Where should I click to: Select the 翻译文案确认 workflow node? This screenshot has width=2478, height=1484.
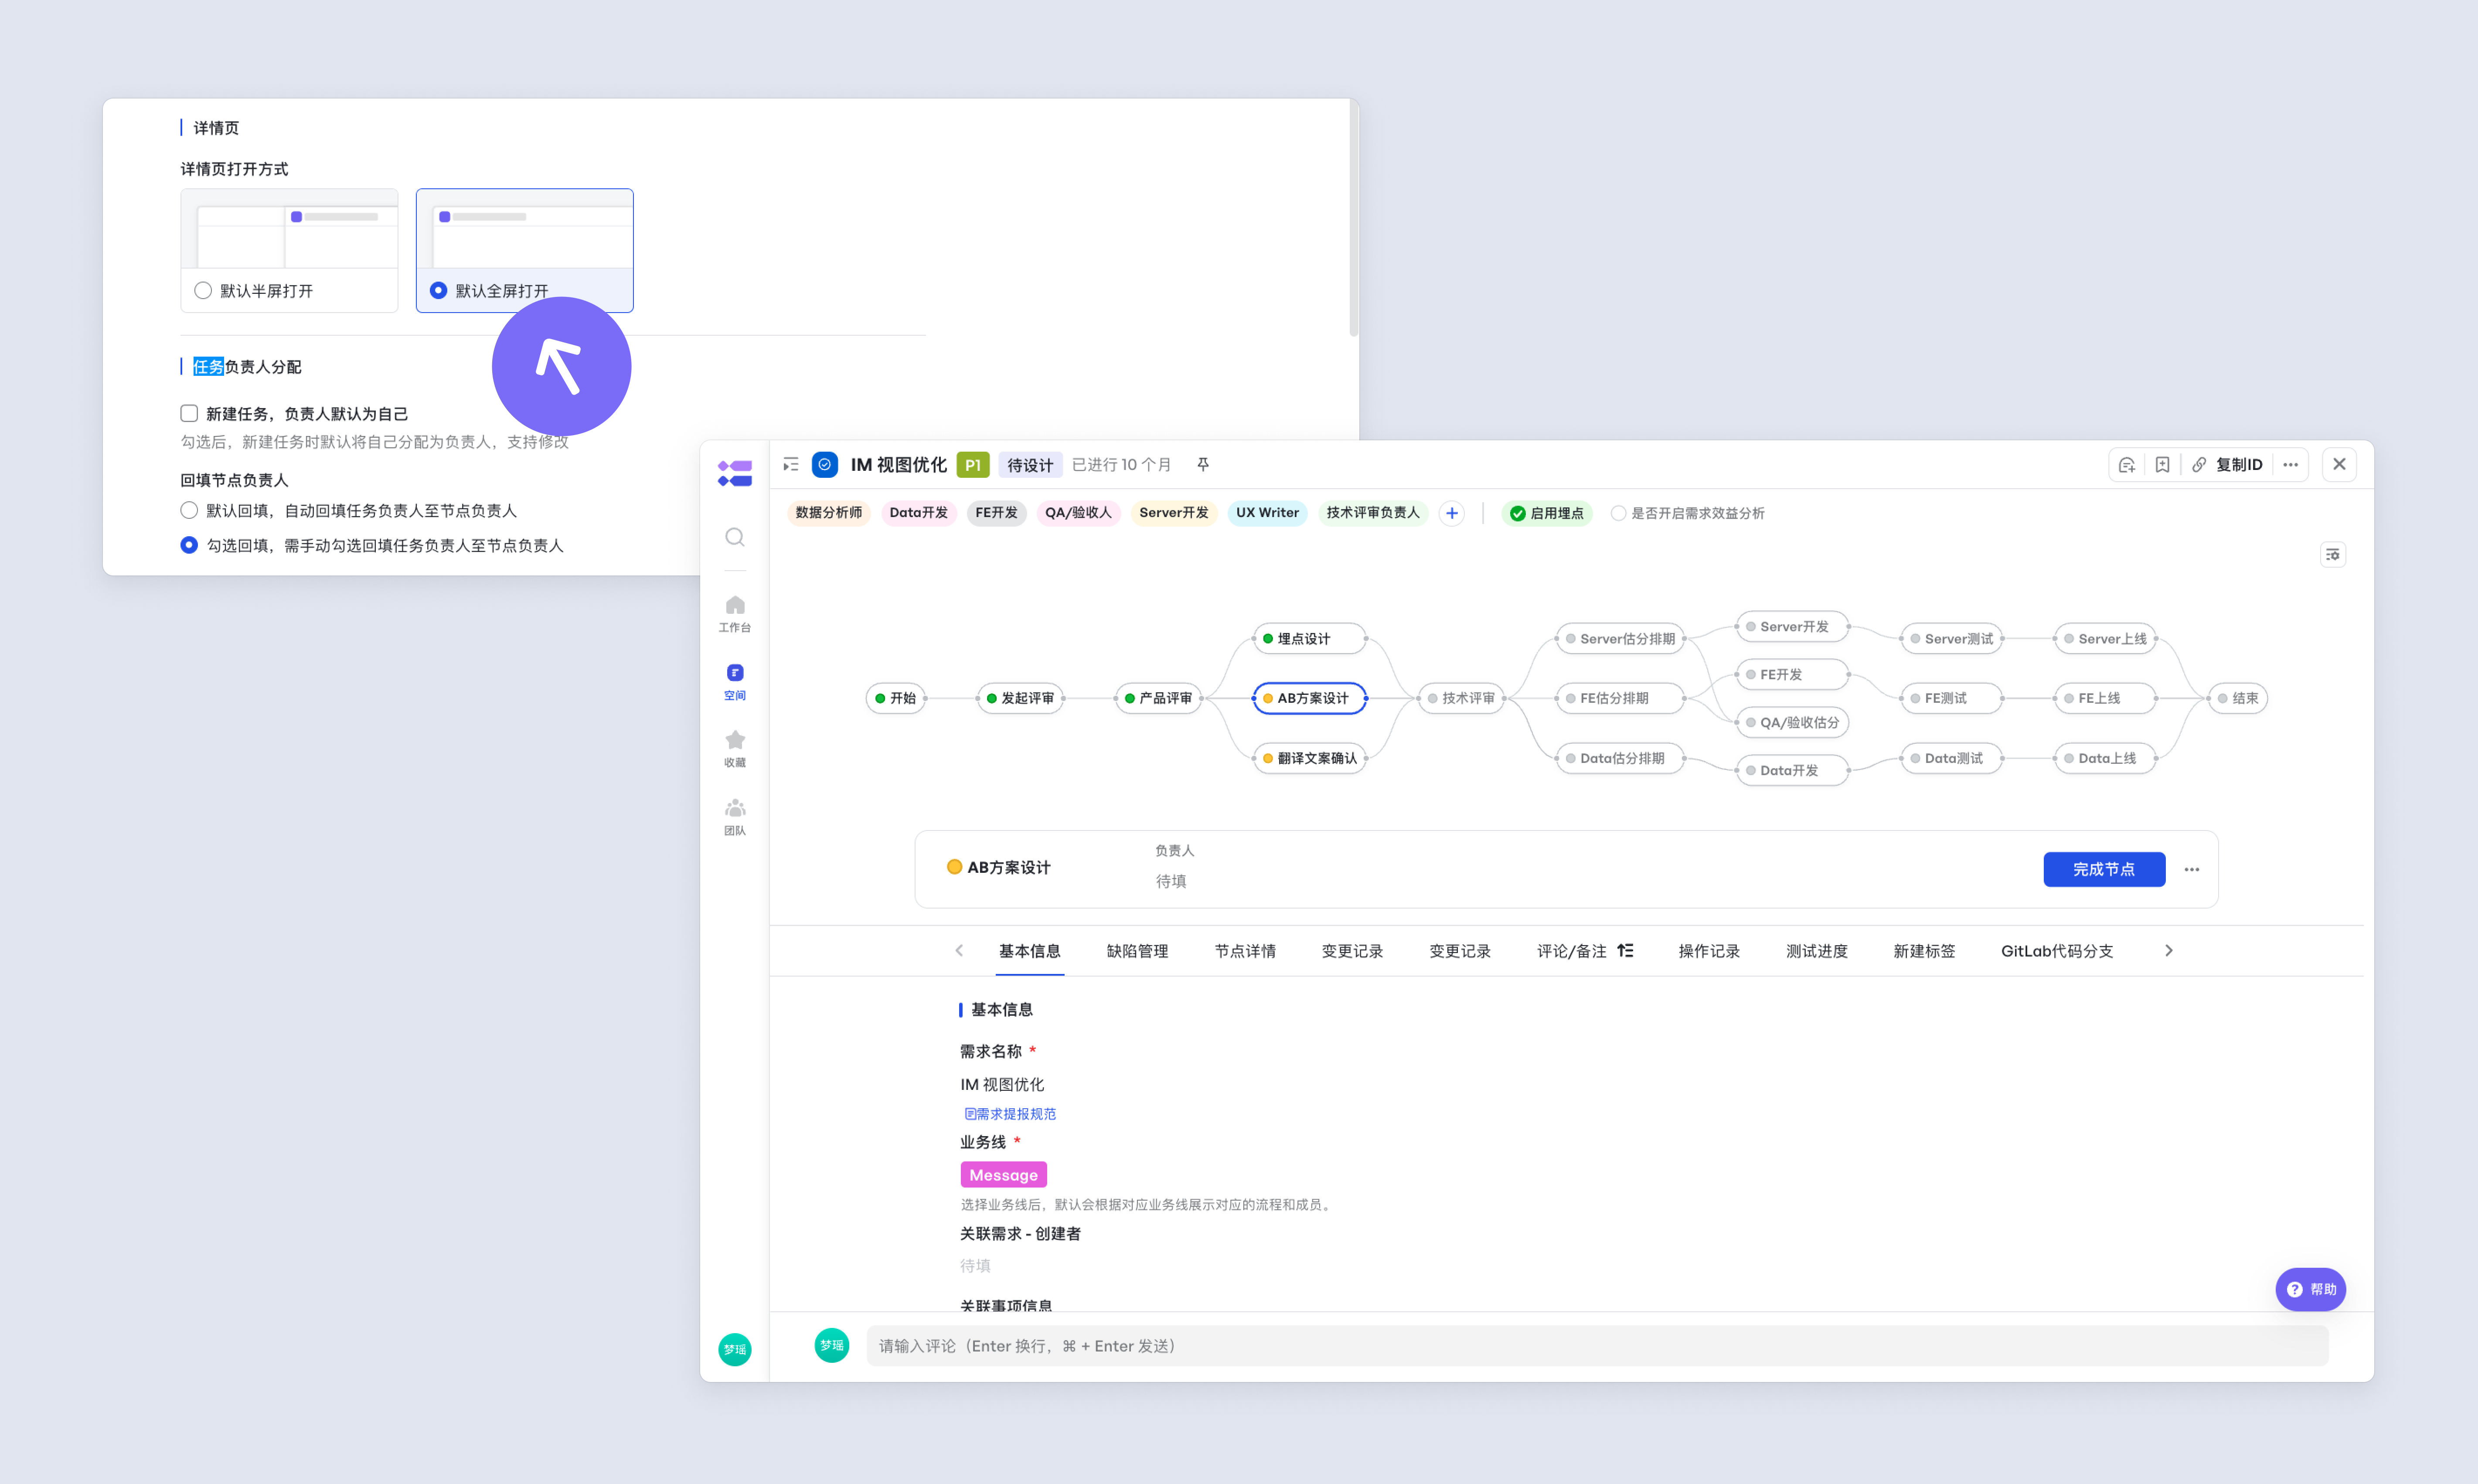(x=1310, y=758)
